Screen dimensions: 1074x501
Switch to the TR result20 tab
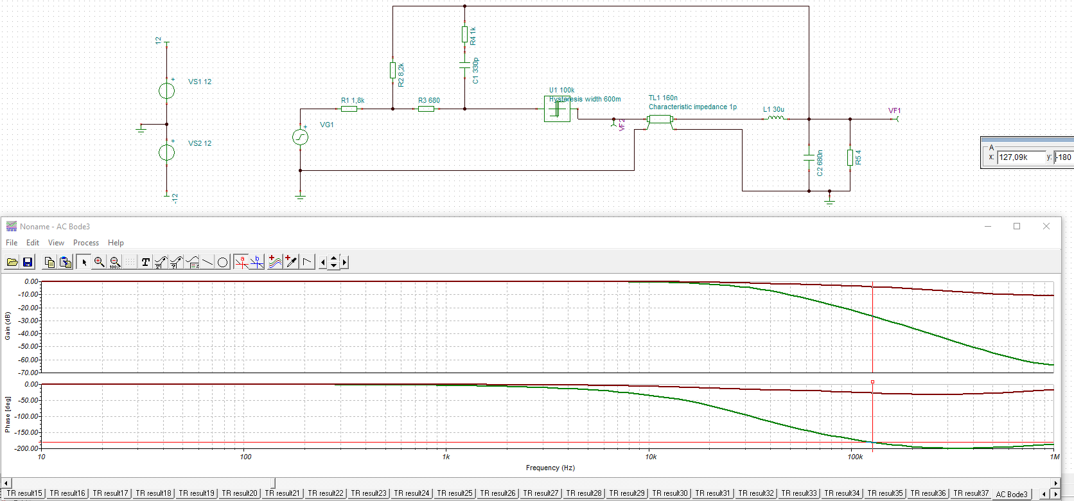pos(240,493)
